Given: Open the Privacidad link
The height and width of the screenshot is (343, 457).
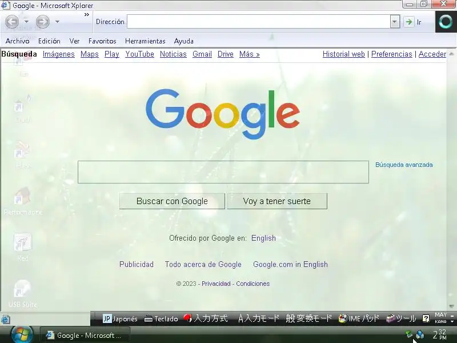Looking at the screenshot, I should click(216, 284).
